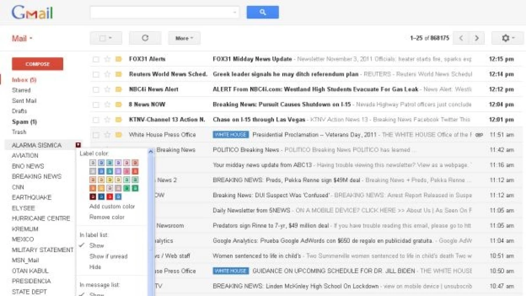
Task: Open the EARTHQUAKE label
Action: pos(32,197)
